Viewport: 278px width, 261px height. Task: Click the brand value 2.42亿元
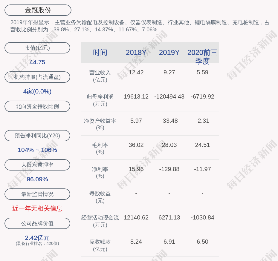coord(37,237)
